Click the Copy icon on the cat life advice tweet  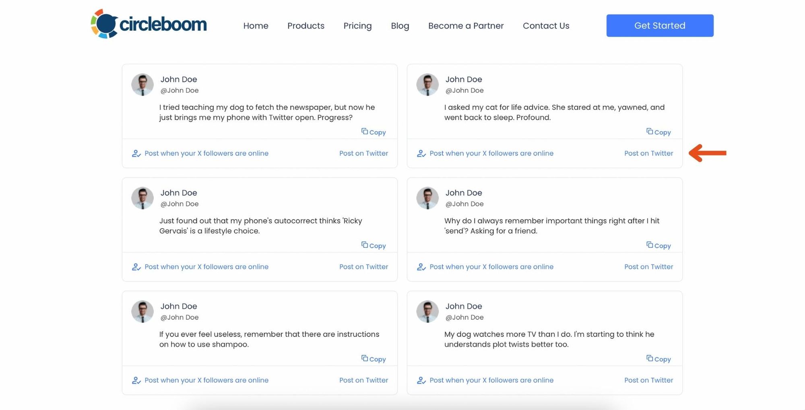coord(650,132)
